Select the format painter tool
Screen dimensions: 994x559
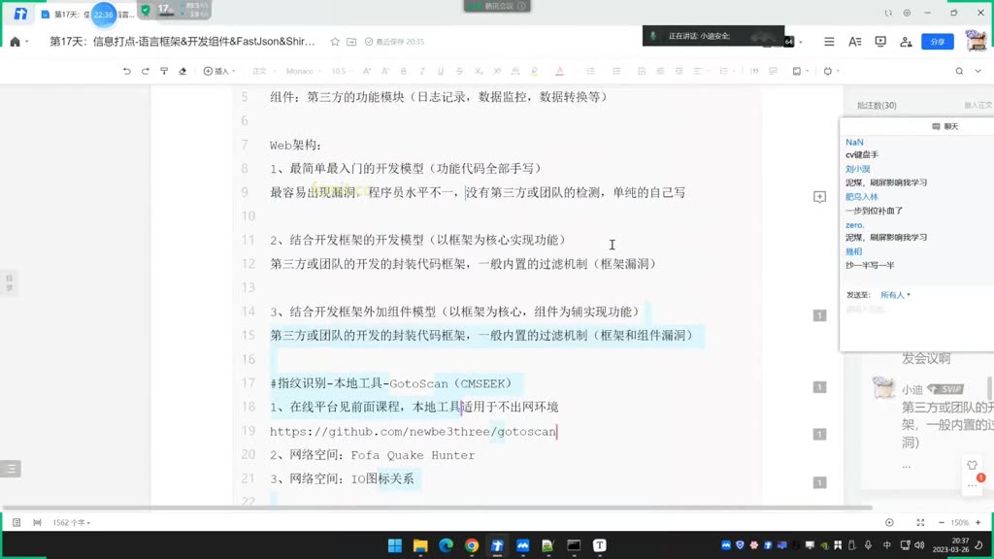[164, 71]
